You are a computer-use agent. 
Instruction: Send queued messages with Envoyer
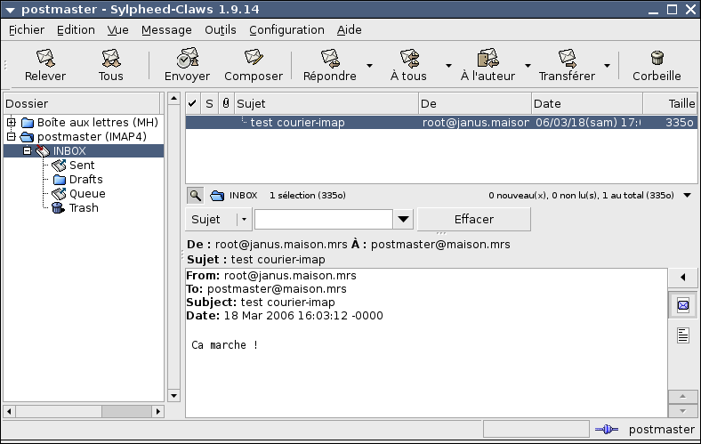[x=187, y=65]
